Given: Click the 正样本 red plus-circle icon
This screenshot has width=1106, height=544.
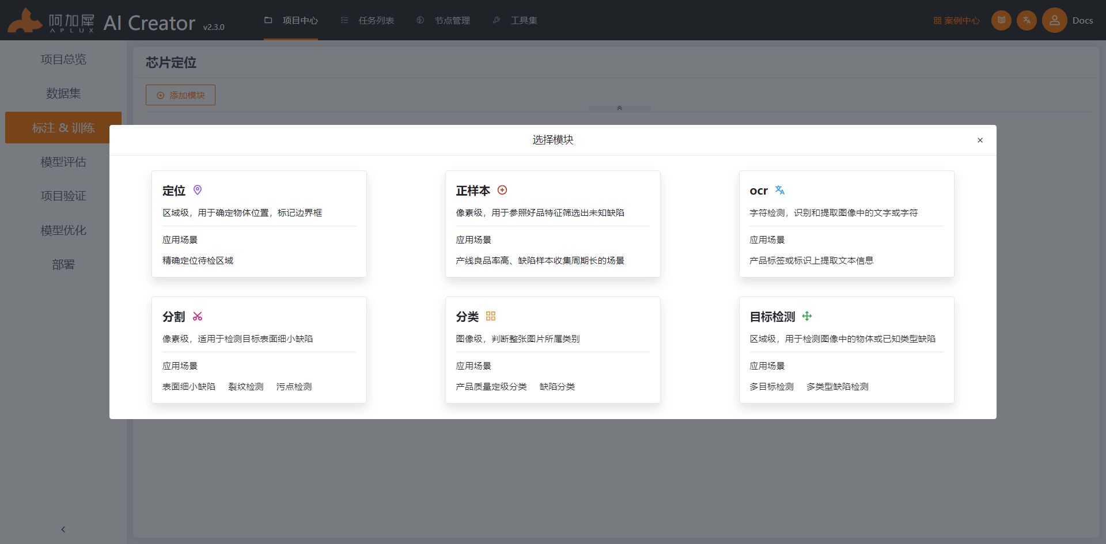Looking at the screenshot, I should [502, 190].
